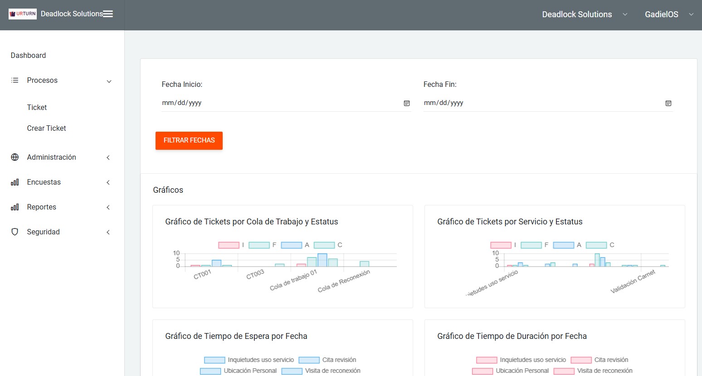
Task: Select the Seguridad menu label
Action: pyautogui.click(x=43, y=232)
